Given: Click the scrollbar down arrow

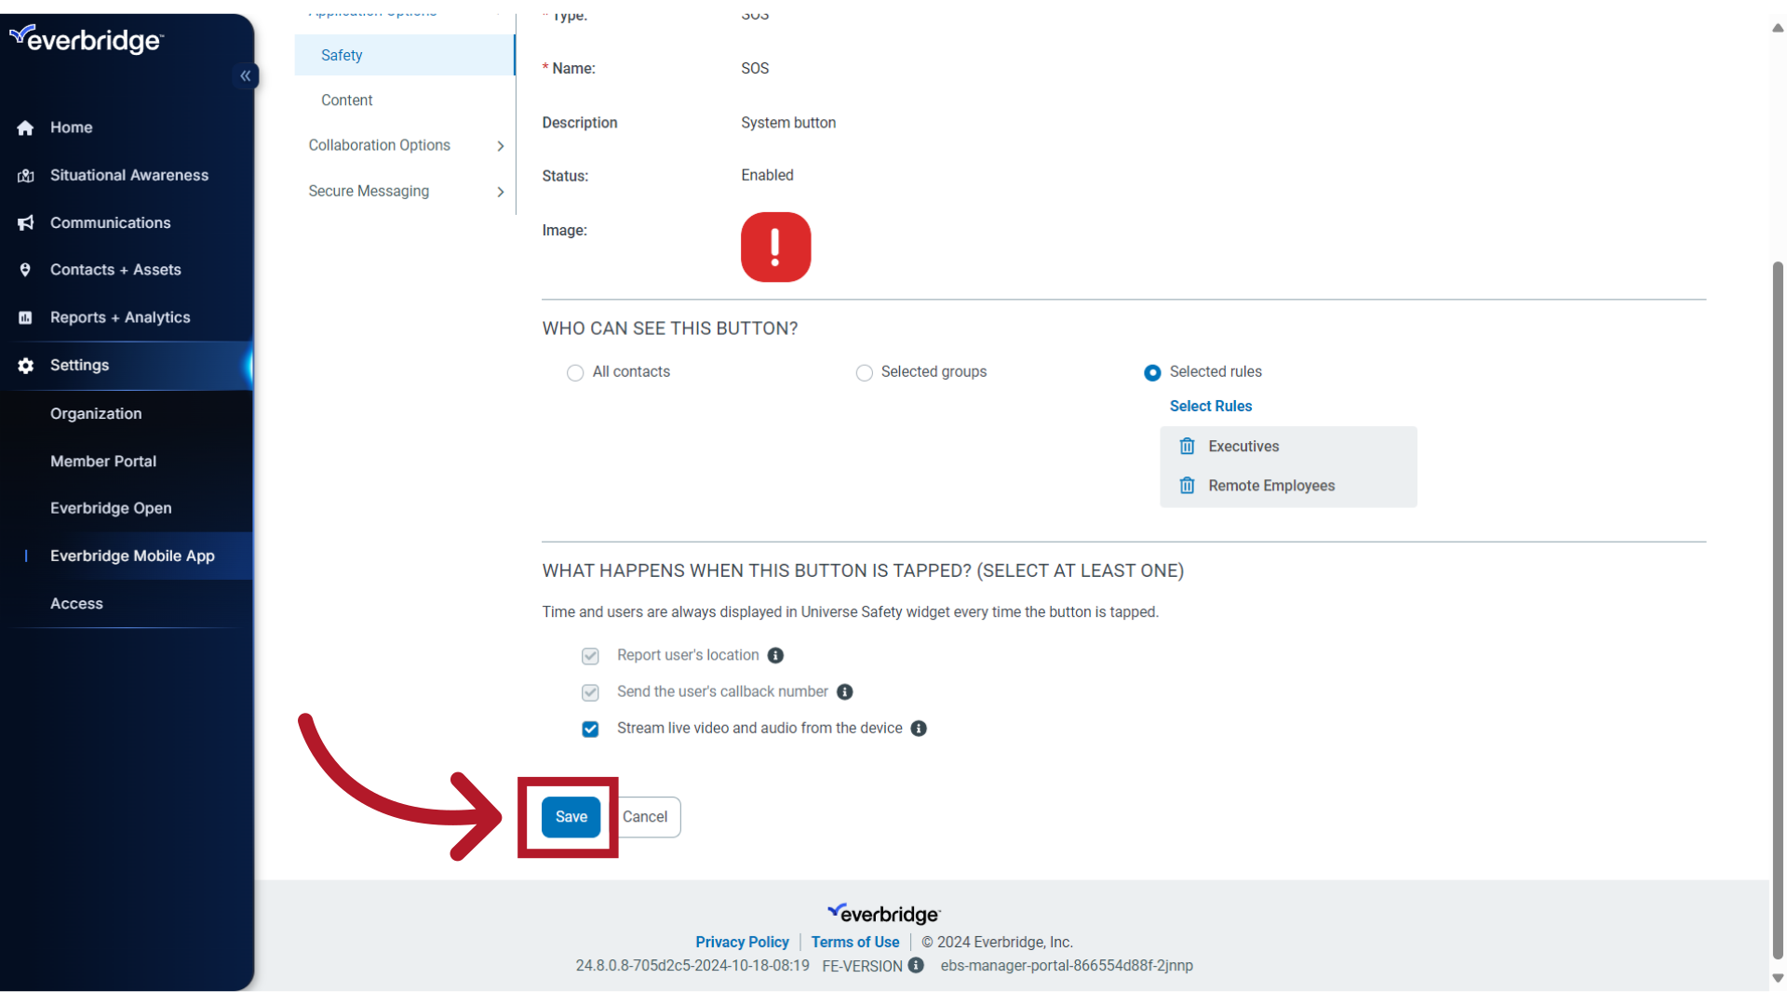Looking at the screenshot, I should pyautogui.click(x=1777, y=978).
